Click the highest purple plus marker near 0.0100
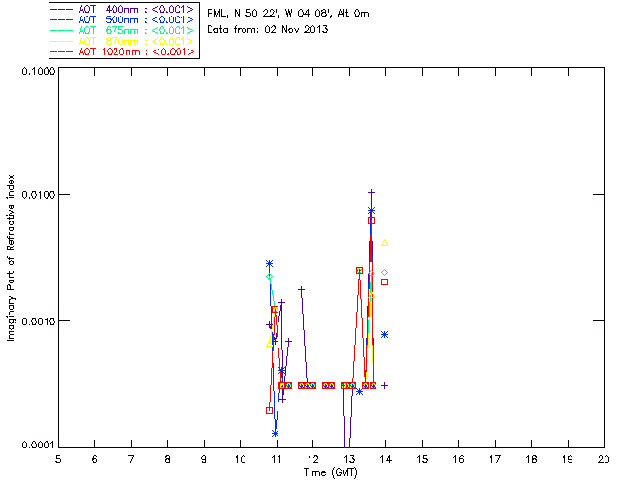 click(x=371, y=192)
